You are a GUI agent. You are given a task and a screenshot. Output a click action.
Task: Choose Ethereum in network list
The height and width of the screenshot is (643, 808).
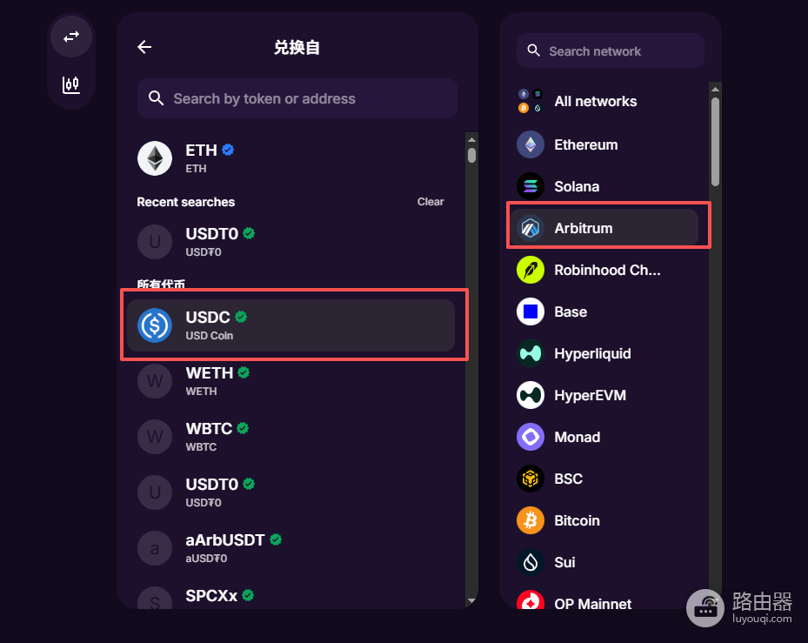click(604, 144)
